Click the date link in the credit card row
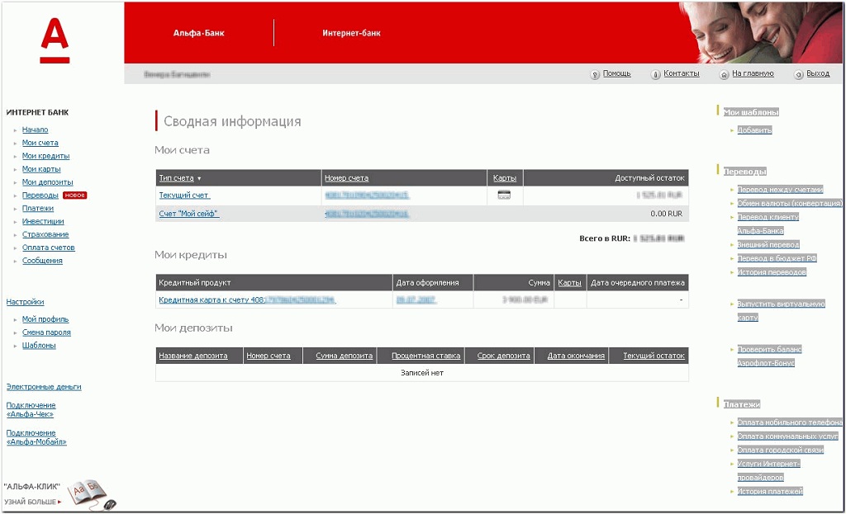Screen dimensions: 846x514 pyautogui.click(x=416, y=300)
